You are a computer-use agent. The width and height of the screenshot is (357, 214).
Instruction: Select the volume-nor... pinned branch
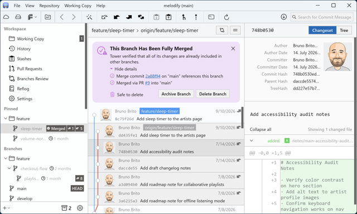pyautogui.click(x=45, y=139)
